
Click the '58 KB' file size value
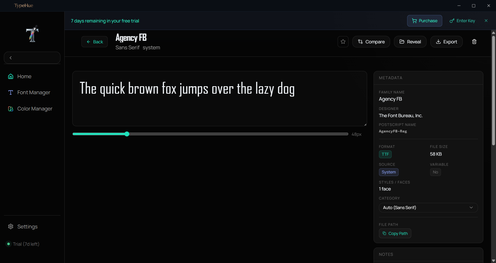click(x=436, y=154)
